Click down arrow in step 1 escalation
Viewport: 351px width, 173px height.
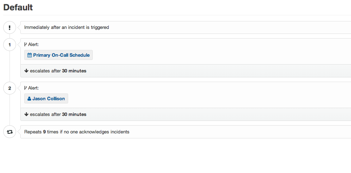click(x=26, y=71)
